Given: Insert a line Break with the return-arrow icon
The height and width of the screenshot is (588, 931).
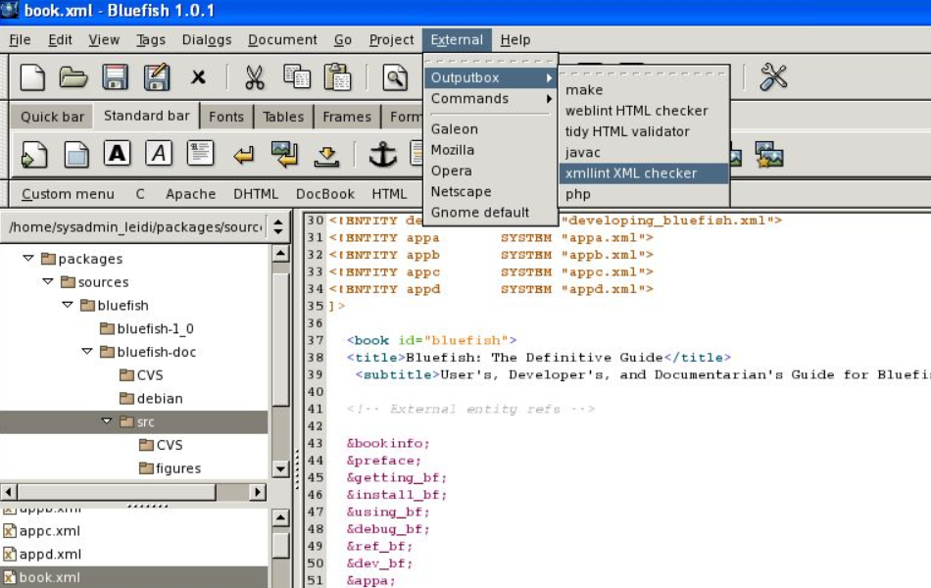Looking at the screenshot, I should [x=243, y=155].
